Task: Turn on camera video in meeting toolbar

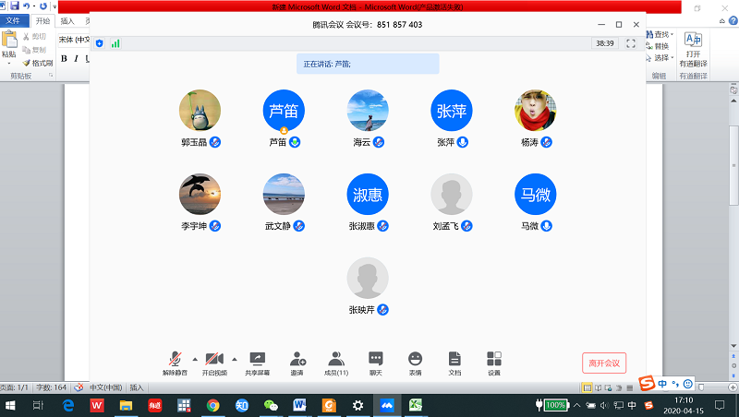Action: pyautogui.click(x=214, y=363)
